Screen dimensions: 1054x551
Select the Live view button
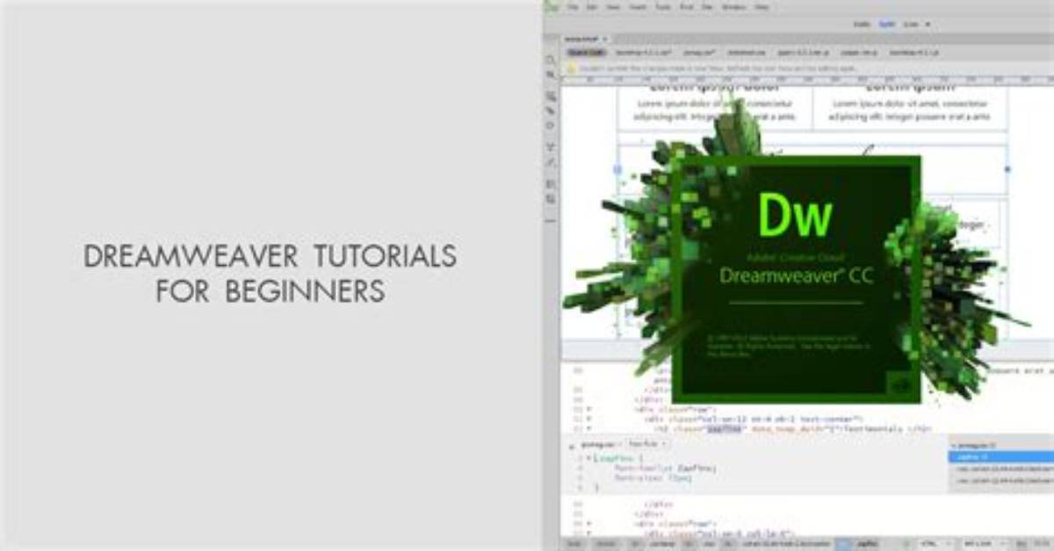910,24
